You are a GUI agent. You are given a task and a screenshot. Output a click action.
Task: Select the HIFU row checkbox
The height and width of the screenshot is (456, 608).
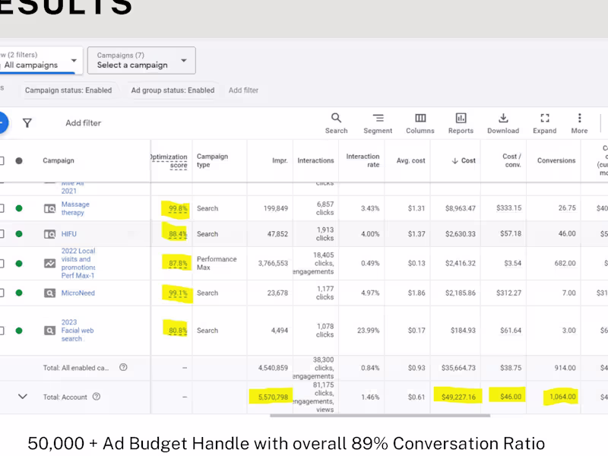click(x=2, y=234)
